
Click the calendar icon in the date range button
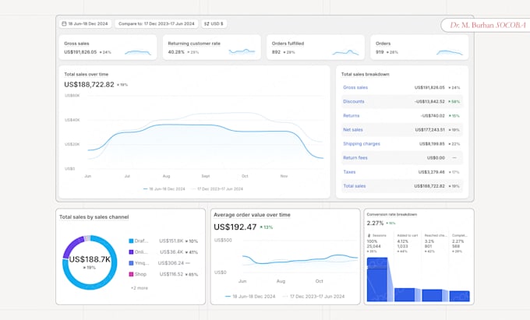64,23
